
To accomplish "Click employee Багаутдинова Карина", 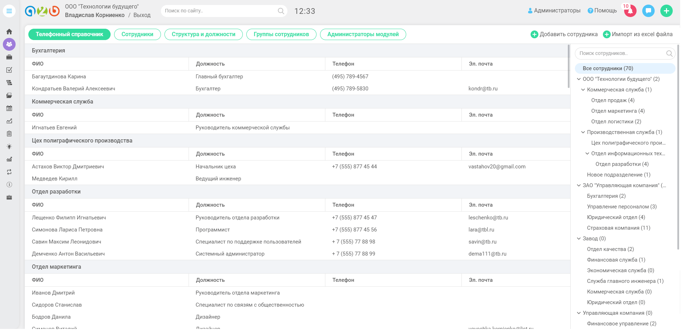I will point(59,77).
